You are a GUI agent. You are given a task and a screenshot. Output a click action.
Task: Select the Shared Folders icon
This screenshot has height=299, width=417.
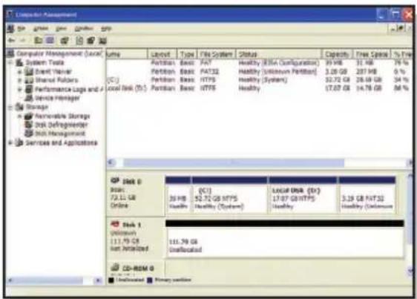29,80
